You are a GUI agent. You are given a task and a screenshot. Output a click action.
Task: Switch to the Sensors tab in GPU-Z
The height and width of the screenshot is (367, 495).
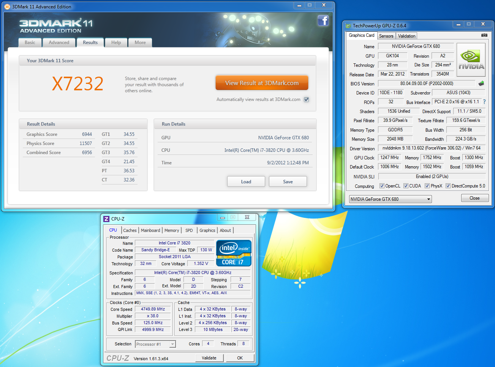(x=386, y=36)
